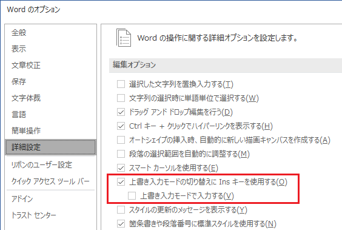Toggle 上書き入力モードの切り替えに Ins キーを使用する
The image size is (342, 230).
(121, 182)
